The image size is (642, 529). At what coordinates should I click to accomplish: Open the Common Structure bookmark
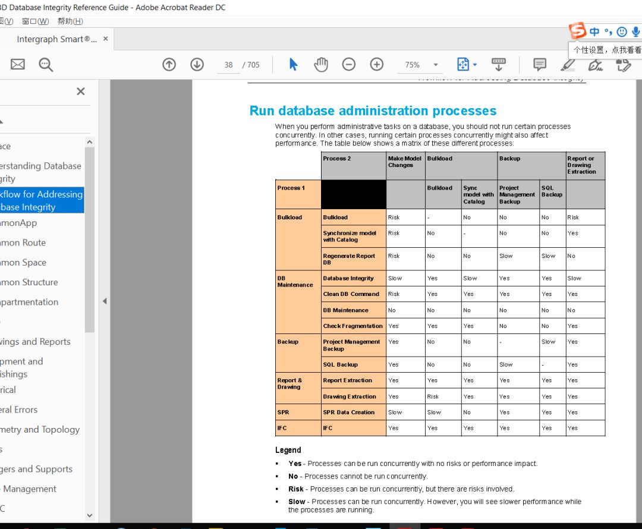29,282
